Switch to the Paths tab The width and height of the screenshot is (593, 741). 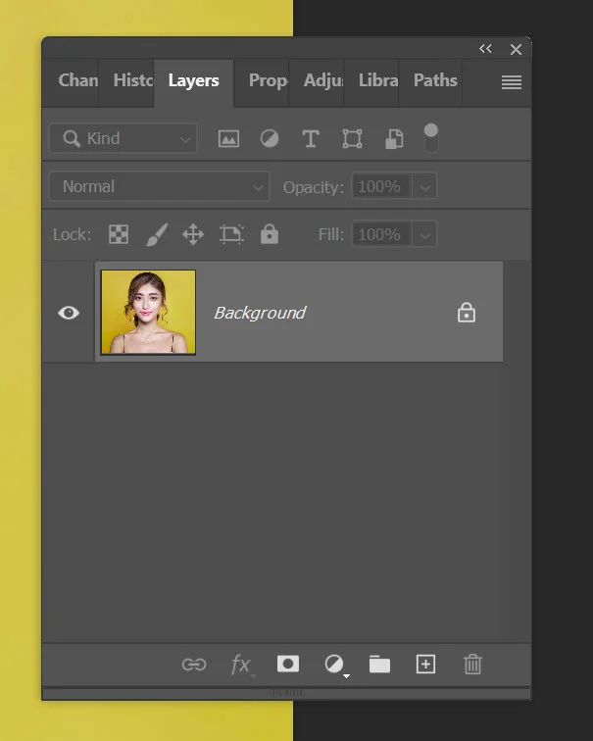tap(435, 80)
